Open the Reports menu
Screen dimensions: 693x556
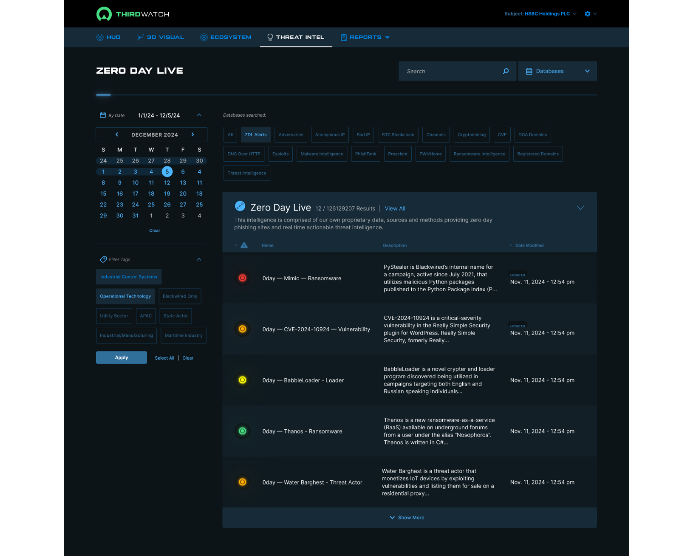click(365, 37)
